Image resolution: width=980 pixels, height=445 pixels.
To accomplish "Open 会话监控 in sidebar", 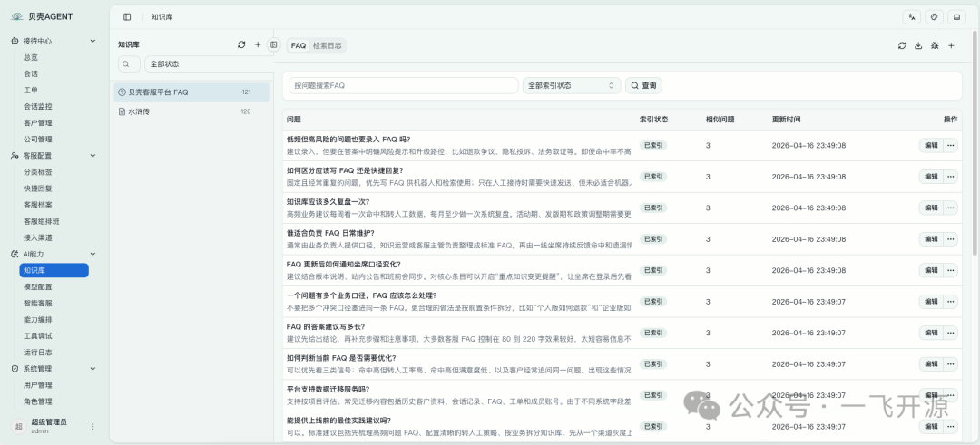I will point(37,106).
